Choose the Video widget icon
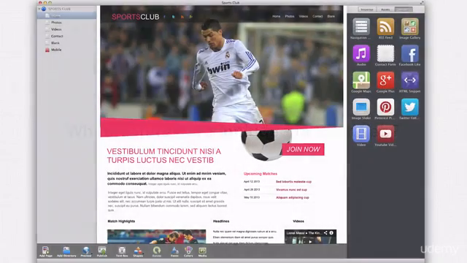Screen dimensions: 467x263 tap(361, 134)
